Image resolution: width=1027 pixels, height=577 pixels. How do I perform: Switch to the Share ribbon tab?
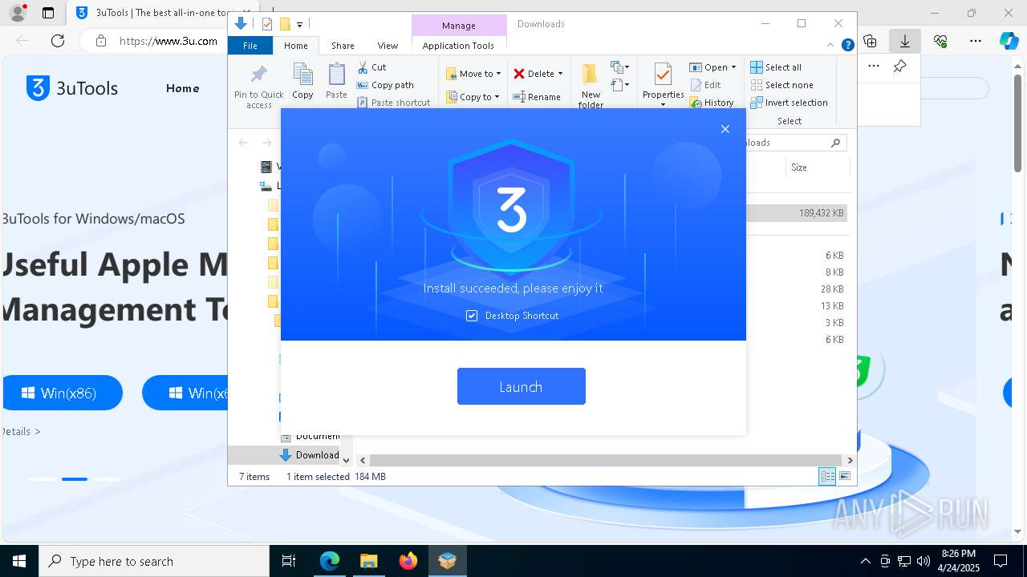(343, 46)
